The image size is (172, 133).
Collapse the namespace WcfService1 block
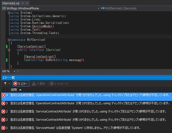pyautogui.click(x=9, y=40)
